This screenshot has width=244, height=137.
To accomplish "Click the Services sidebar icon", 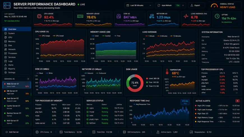I will 6,57.
